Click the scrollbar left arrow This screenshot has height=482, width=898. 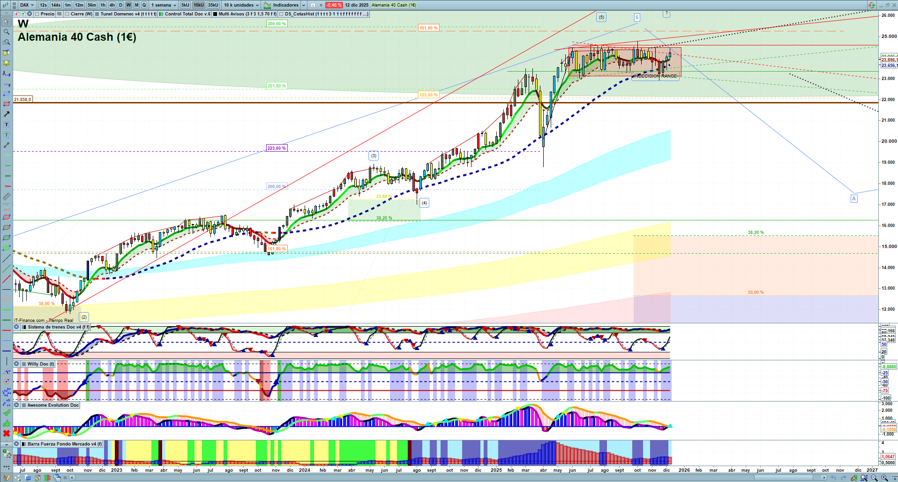coord(72,478)
